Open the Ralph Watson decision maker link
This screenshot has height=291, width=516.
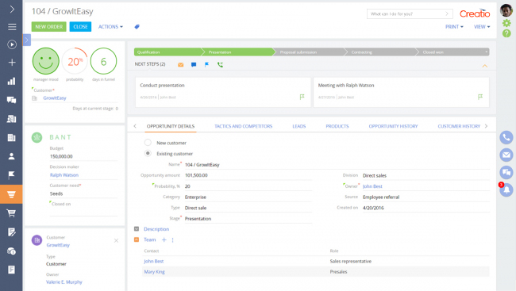[x=64, y=175]
